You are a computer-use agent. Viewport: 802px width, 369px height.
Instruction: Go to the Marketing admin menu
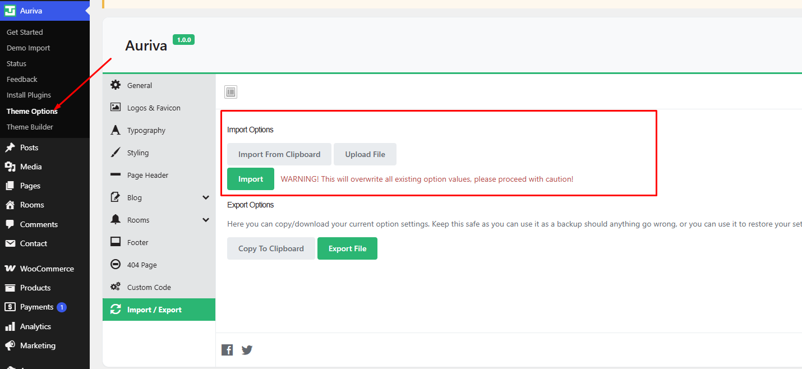click(45, 345)
